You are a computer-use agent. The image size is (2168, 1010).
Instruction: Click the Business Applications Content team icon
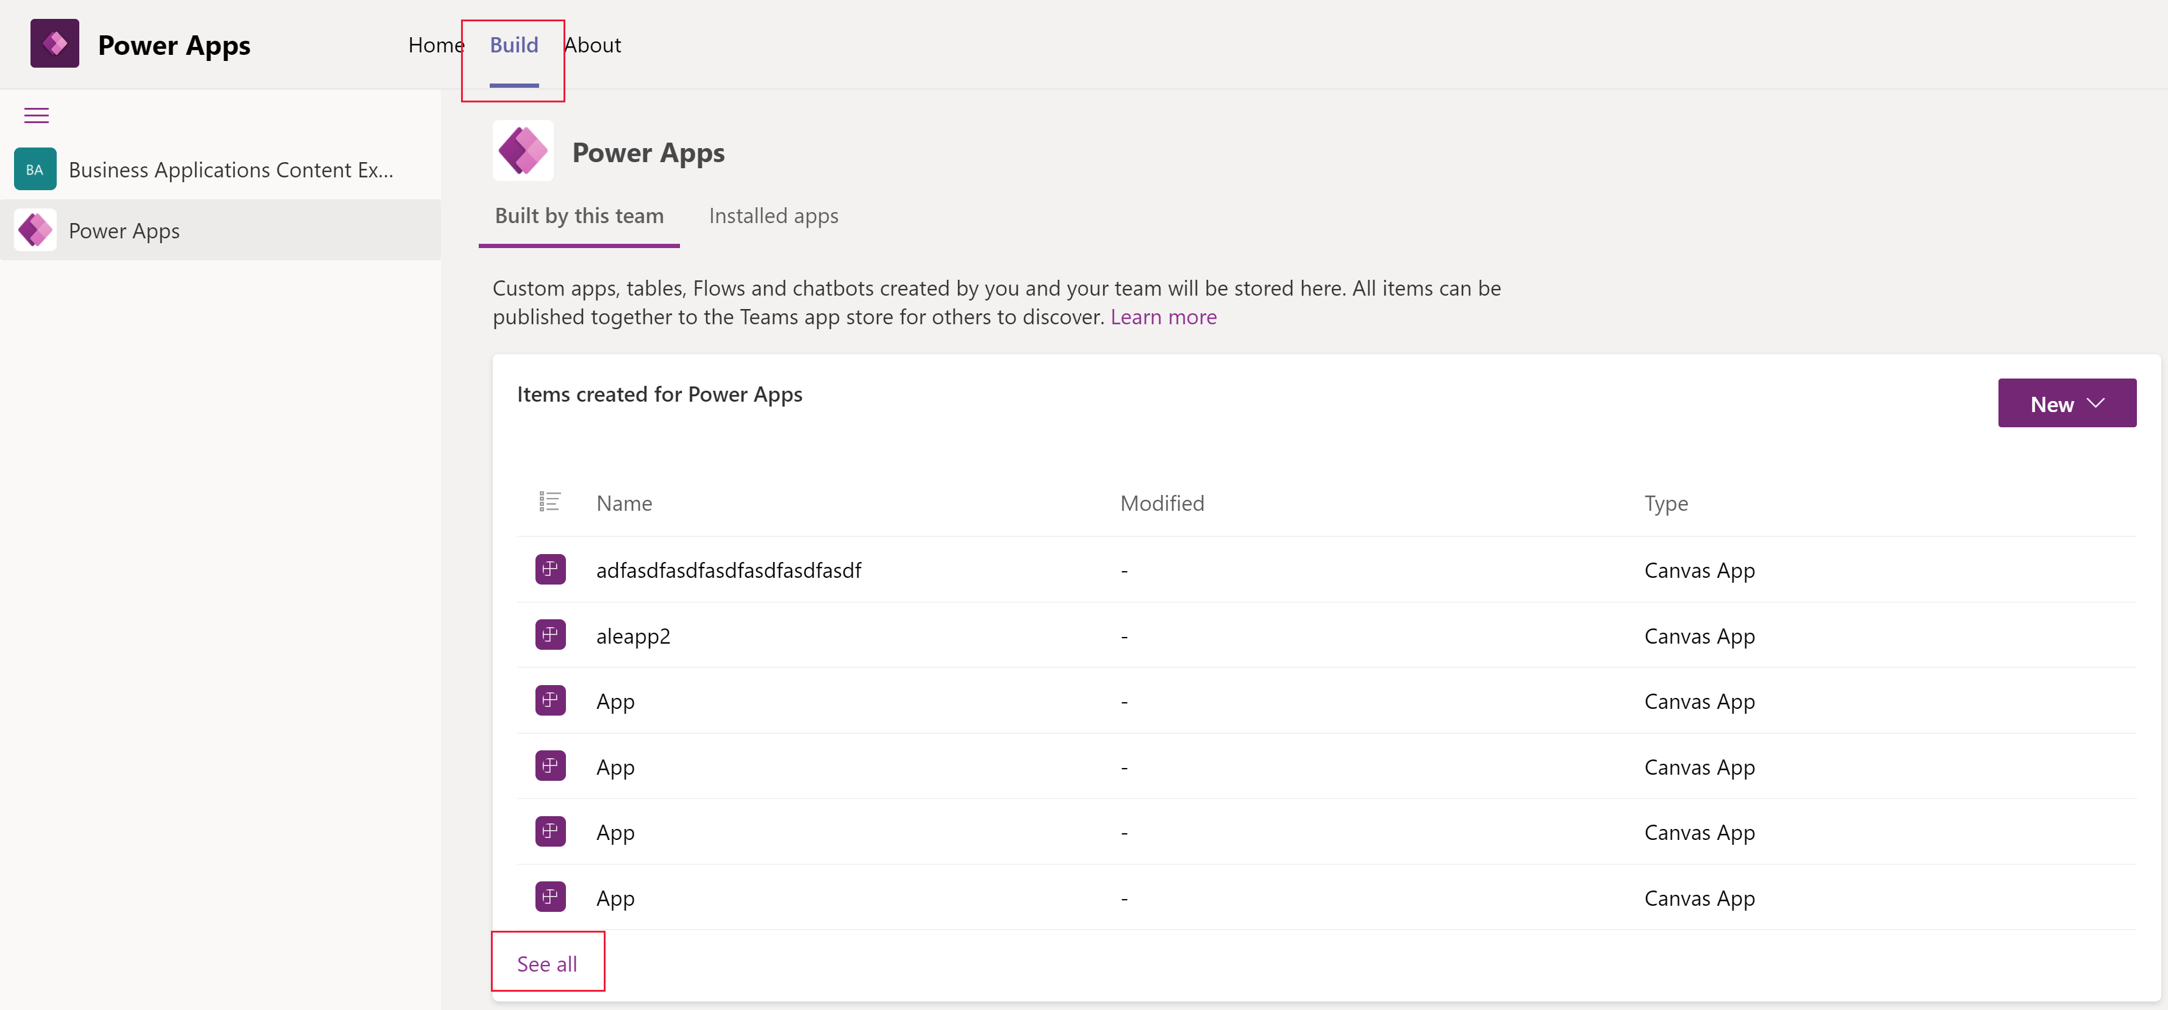tap(36, 169)
